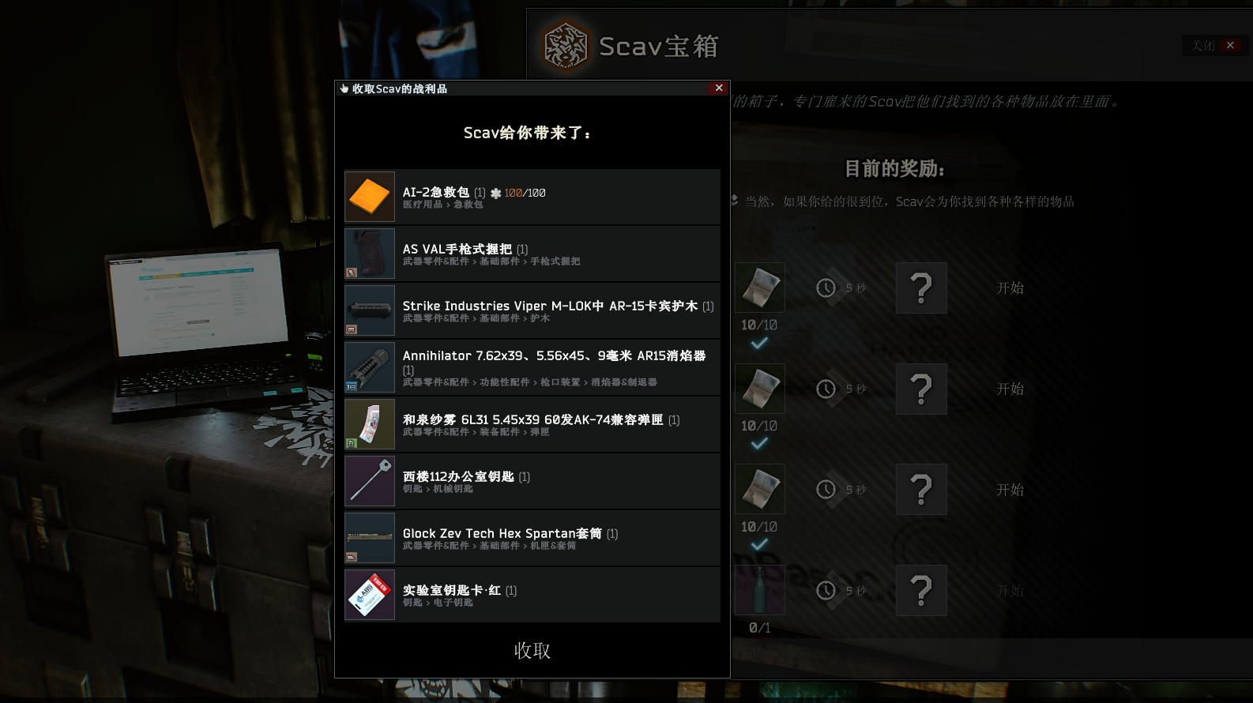Click the checkmark under third 10/10 slot
This screenshot has width=1253, height=703.
[x=759, y=544]
